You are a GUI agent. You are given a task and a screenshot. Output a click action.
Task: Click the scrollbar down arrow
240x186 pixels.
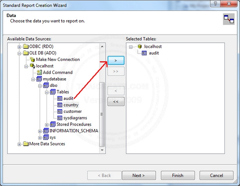coord(102,150)
